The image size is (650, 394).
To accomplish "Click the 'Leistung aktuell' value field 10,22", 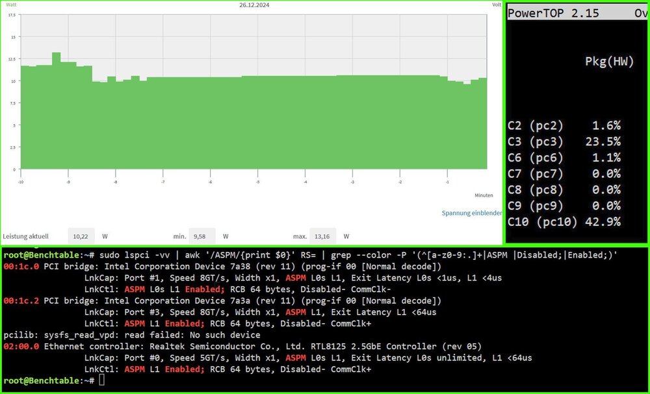I will tap(81, 236).
